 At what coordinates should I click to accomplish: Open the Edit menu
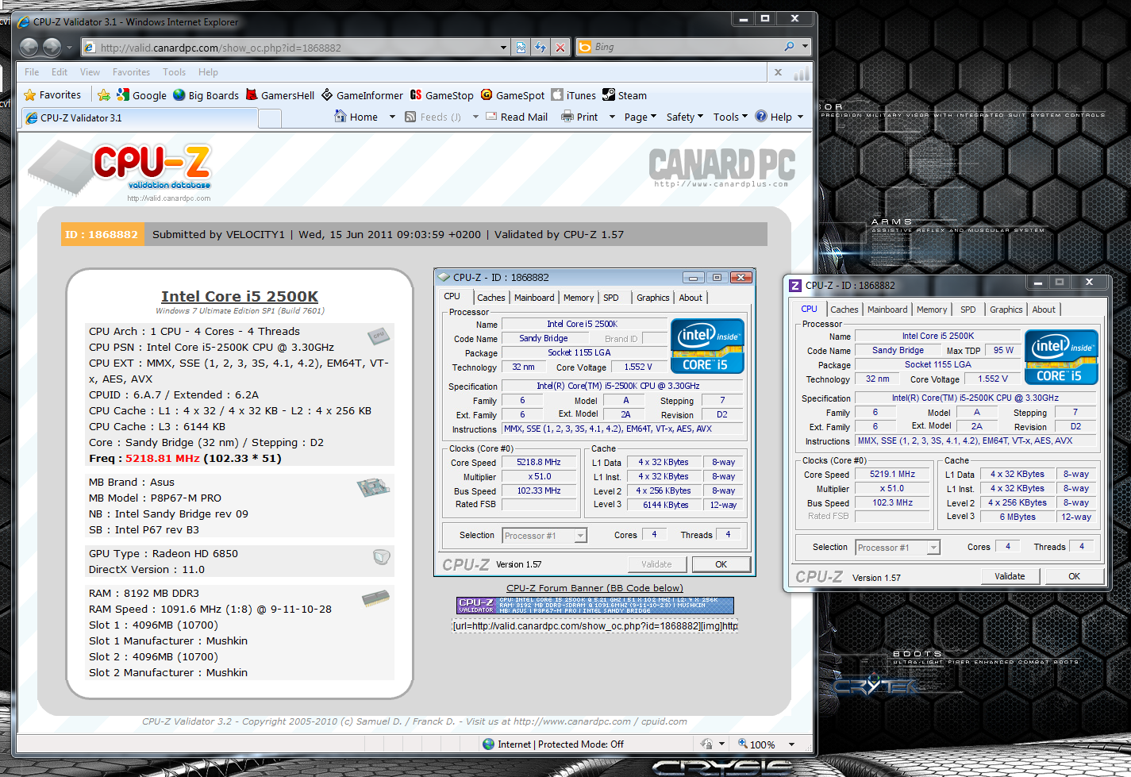point(60,72)
